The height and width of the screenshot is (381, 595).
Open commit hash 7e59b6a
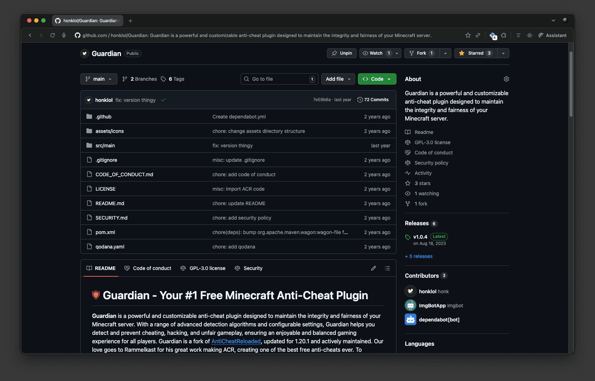point(322,100)
